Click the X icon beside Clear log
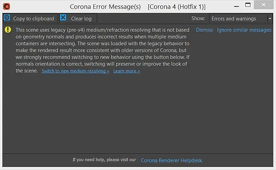This screenshot has height=170, width=276. point(63,18)
